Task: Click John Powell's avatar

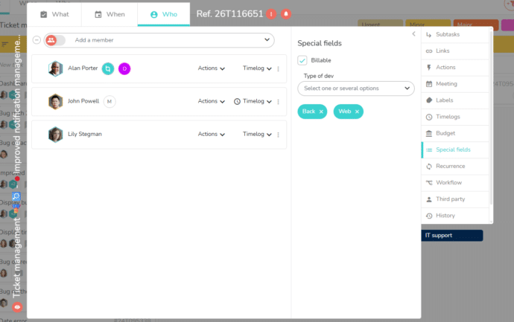Action: pyautogui.click(x=55, y=101)
